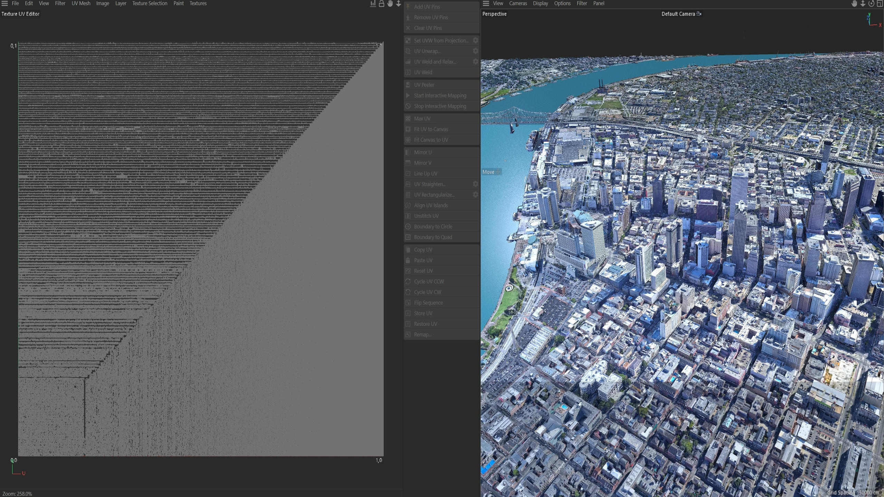Open UV Rectangularize settings gear

[475, 195]
